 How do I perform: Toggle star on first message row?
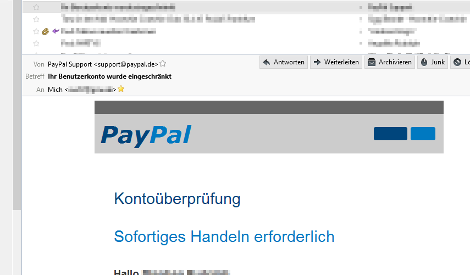tap(36, 7)
